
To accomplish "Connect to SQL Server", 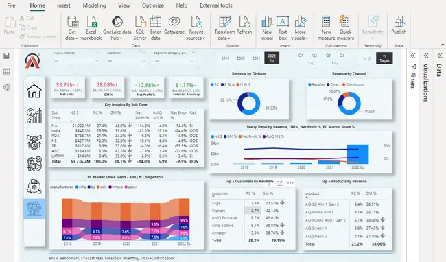I will [140, 28].
